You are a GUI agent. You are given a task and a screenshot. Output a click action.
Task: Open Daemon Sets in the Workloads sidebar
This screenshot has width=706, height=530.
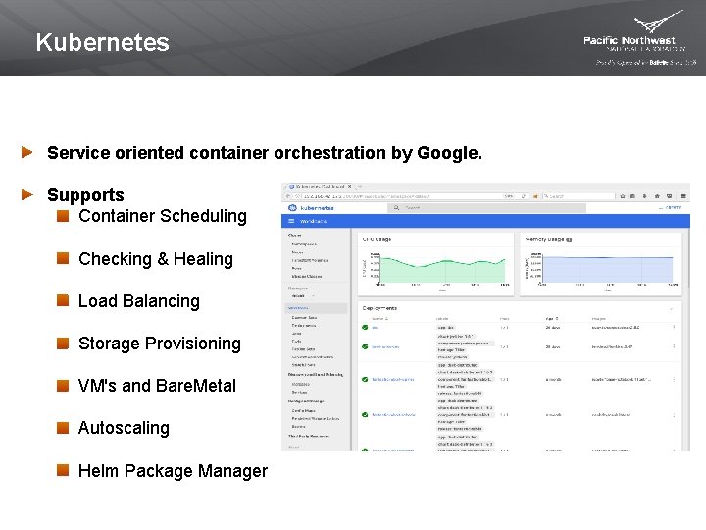pyautogui.click(x=304, y=318)
